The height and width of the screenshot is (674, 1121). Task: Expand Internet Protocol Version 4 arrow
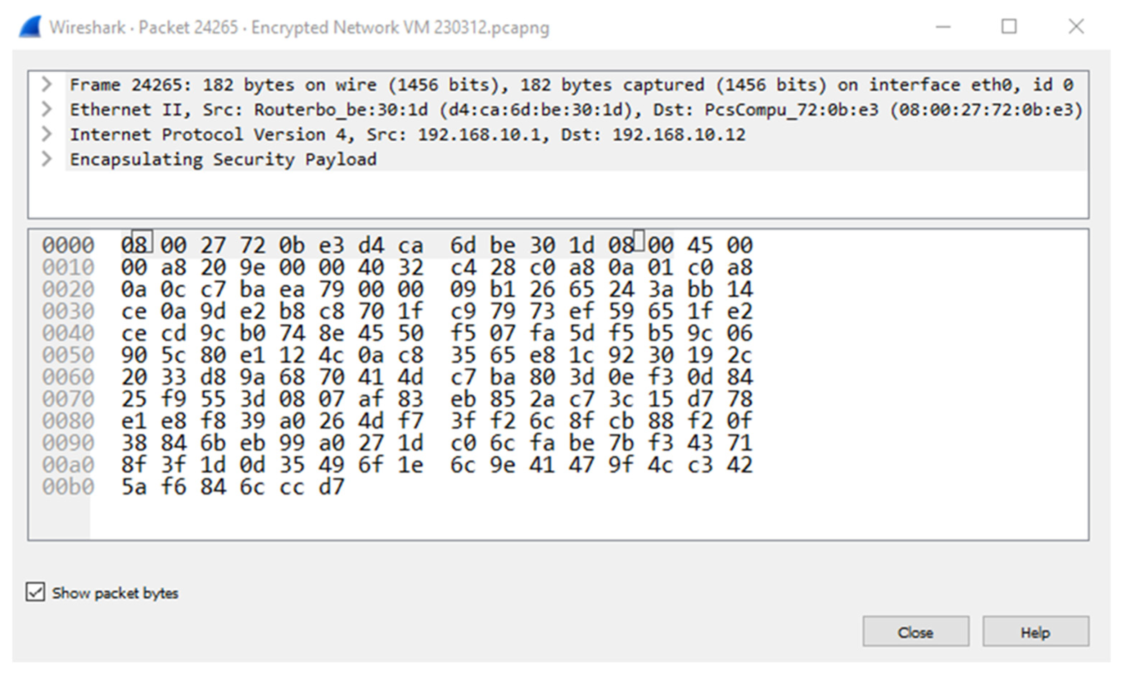pos(46,135)
